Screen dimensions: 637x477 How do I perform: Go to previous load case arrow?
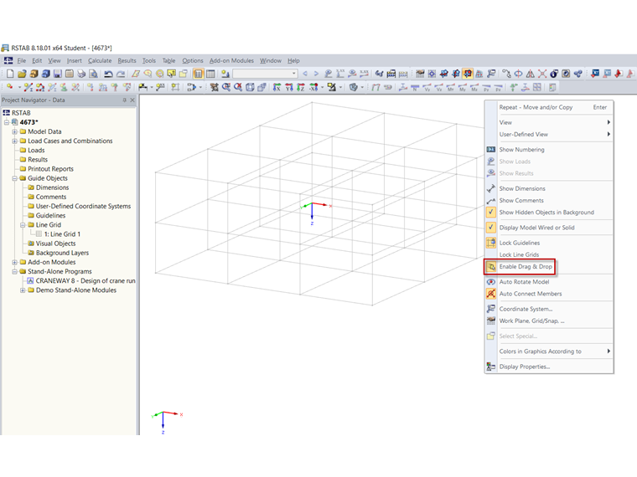(305, 74)
